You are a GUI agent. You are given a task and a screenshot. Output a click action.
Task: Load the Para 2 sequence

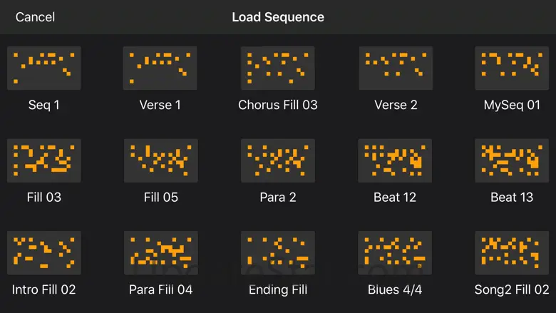click(x=278, y=160)
